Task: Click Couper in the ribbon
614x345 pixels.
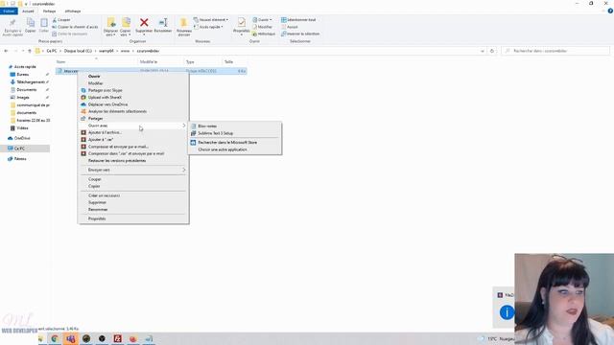Action: (x=61, y=19)
